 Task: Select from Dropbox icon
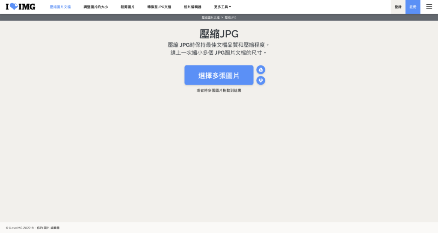(x=260, y=80)
